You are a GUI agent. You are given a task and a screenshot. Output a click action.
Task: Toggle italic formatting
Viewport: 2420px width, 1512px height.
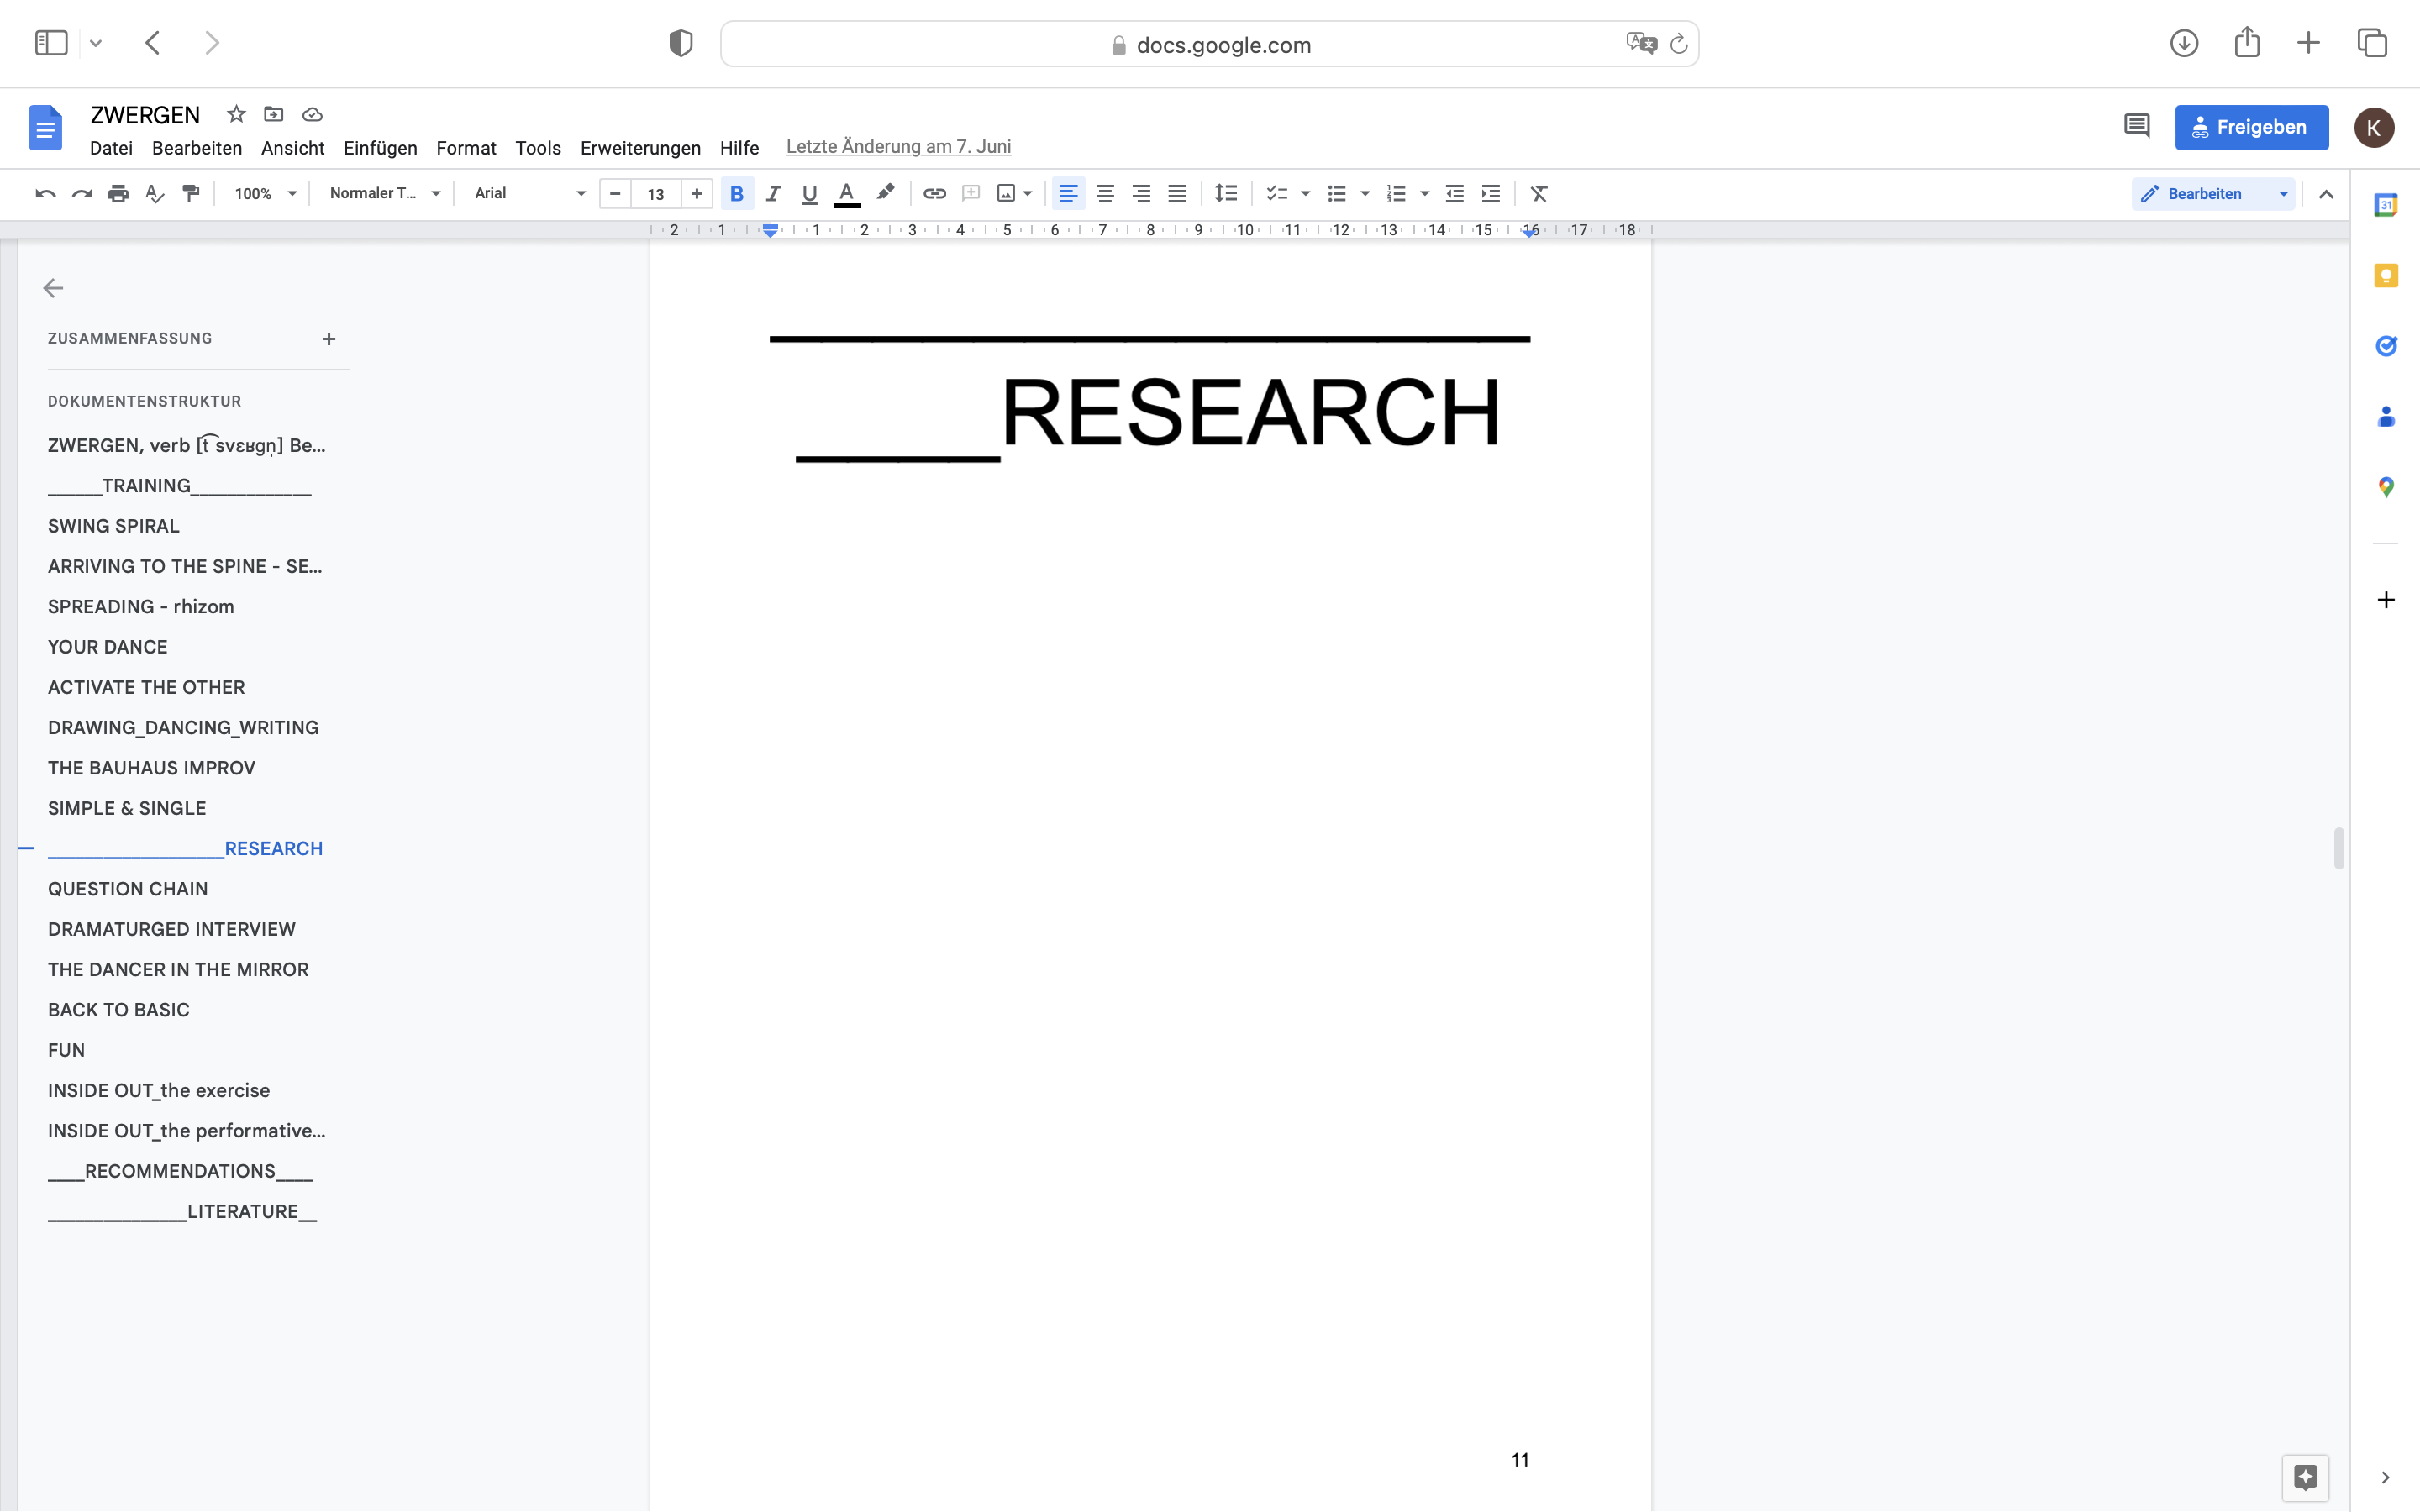tap(773, 194)
